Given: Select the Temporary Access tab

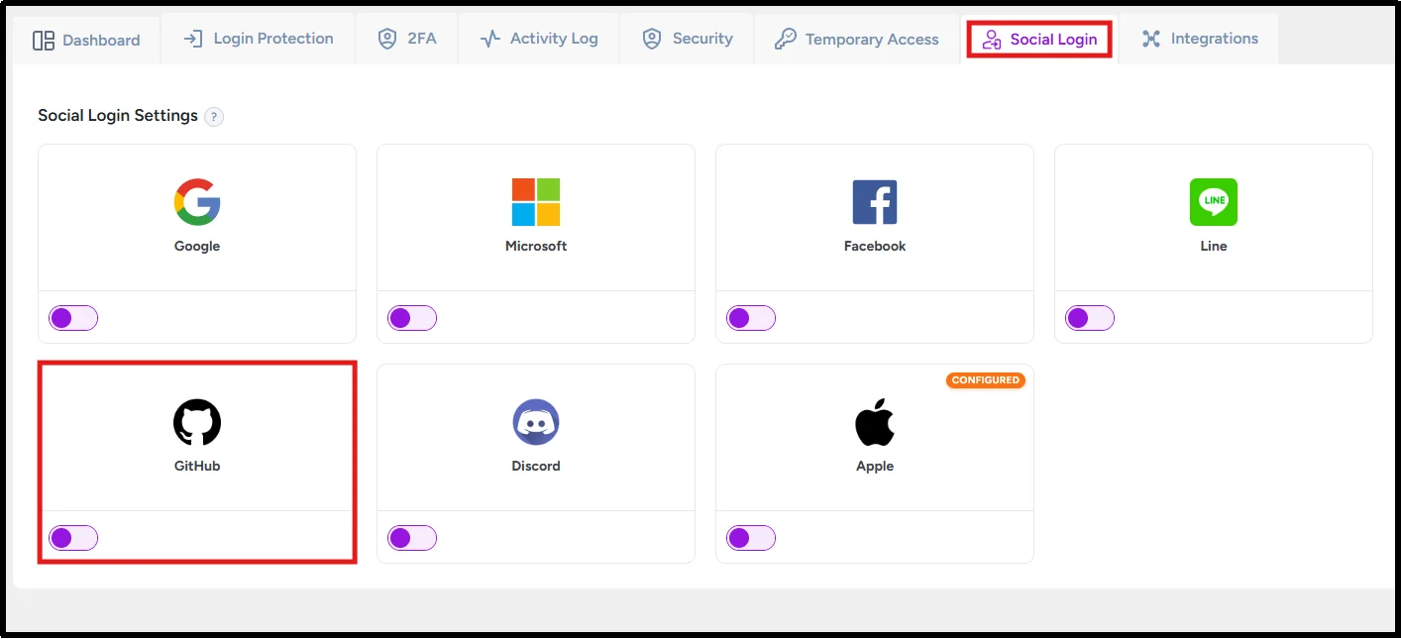Looking at the screenshot, I should 857,39.
